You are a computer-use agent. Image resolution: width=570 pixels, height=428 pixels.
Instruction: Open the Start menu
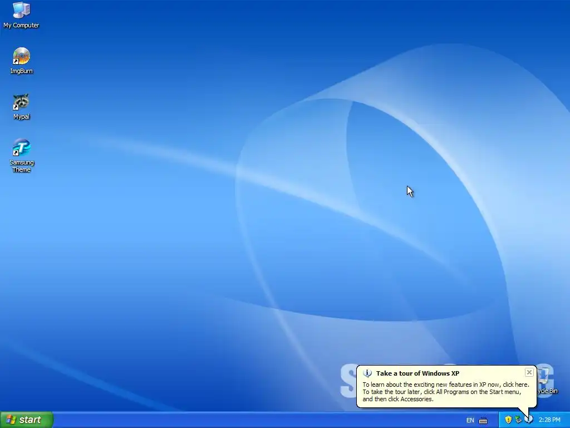click(x=27, y=420)
